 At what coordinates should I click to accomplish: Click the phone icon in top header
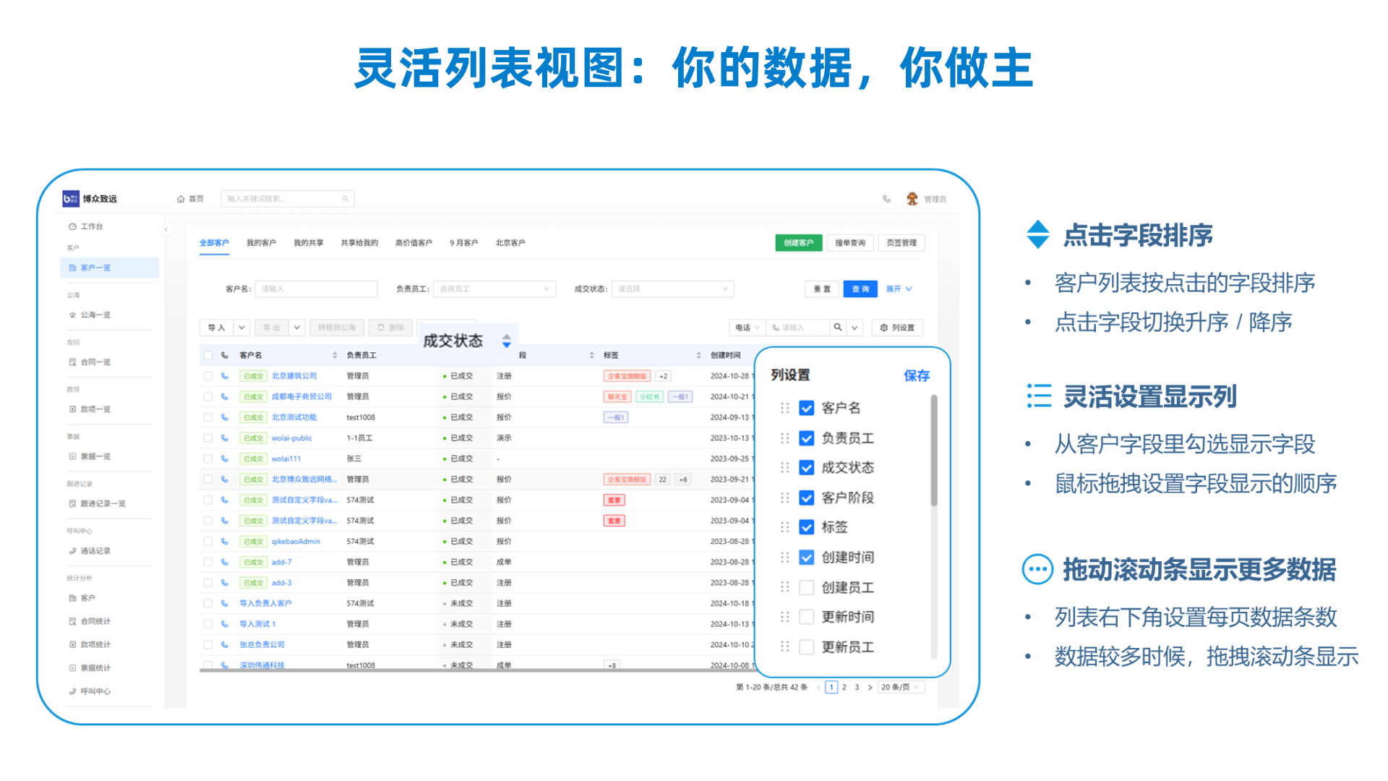coord(886,199)
